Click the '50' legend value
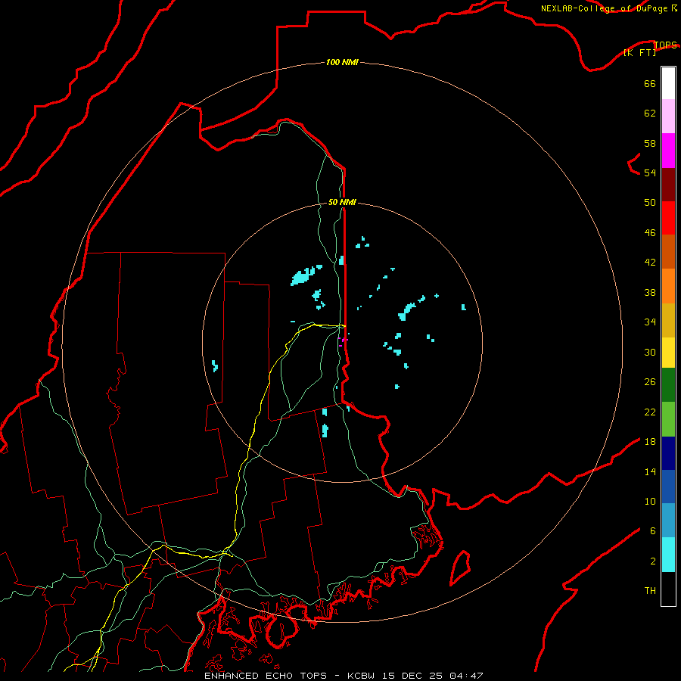The height and width of the screenshot is (681, 681). (650, 202)
